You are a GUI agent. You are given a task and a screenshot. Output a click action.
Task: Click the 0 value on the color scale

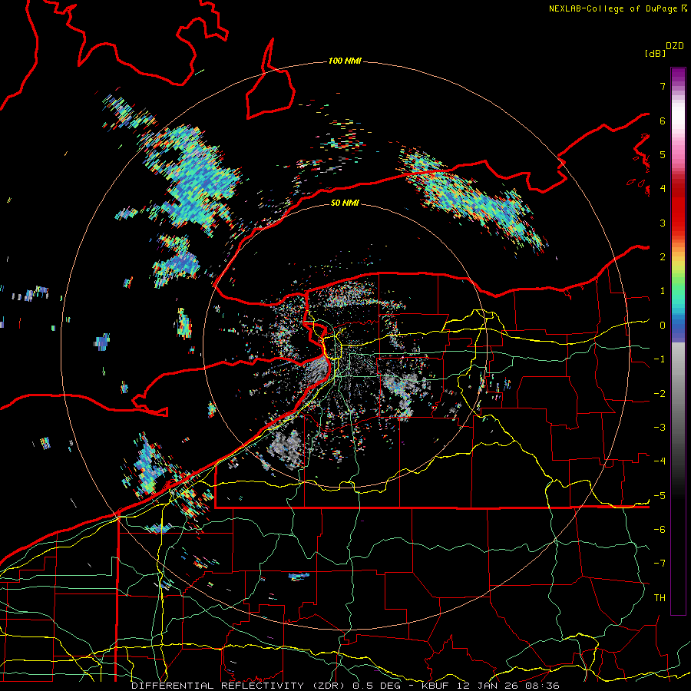click(663, 326)
